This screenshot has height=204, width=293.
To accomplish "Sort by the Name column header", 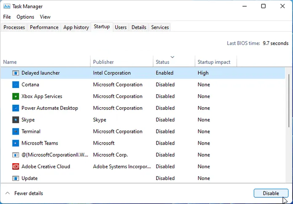I will pyautogui.click(x=45, y=61).
